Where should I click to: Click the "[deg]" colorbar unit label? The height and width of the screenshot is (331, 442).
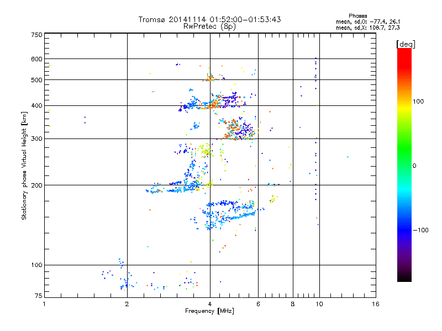pyautogui.click(x=406, y=44)
